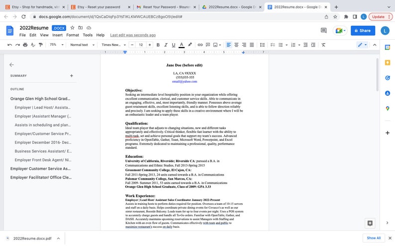Star the 2022Resume document

pos(72,28)
